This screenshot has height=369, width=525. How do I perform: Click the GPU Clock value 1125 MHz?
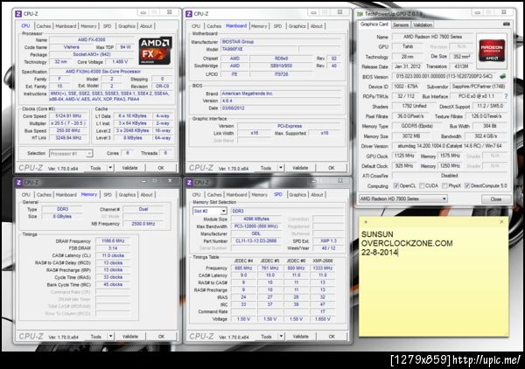tap(404, 156)
